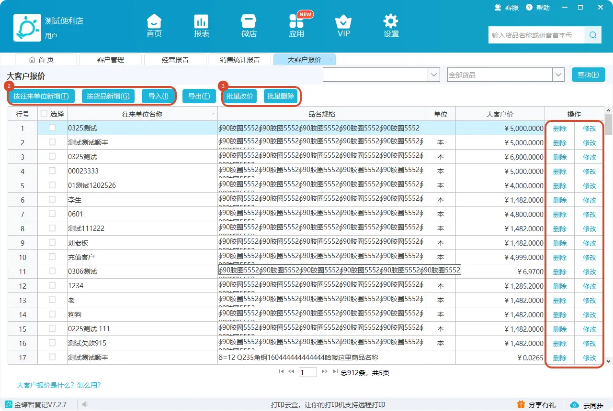Viewport: 613px width, 411px height.
Task: Open the 设置 gear icon
Action: pyautogui.click(x=391, y=22)
